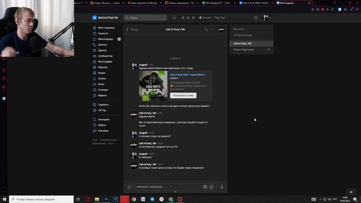The width and height of the screenshot is (361, 203).
Task: Go back with the 'Назад' button
Action: (132, 29)
